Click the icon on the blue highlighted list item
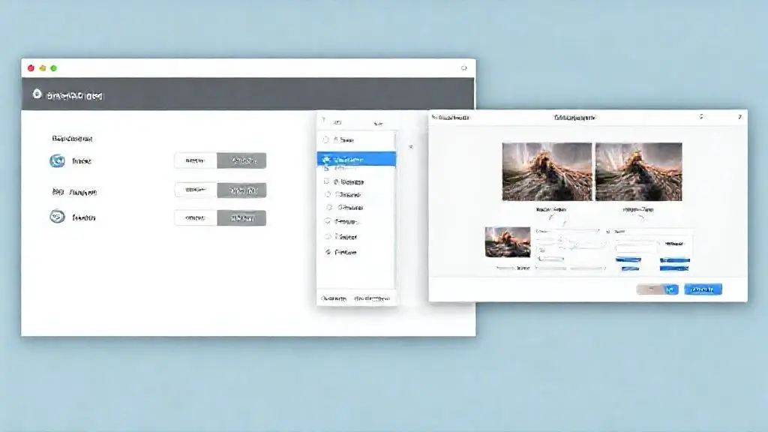Image resolution: width=768 pixels, height=432 pixels. (325, 159)
